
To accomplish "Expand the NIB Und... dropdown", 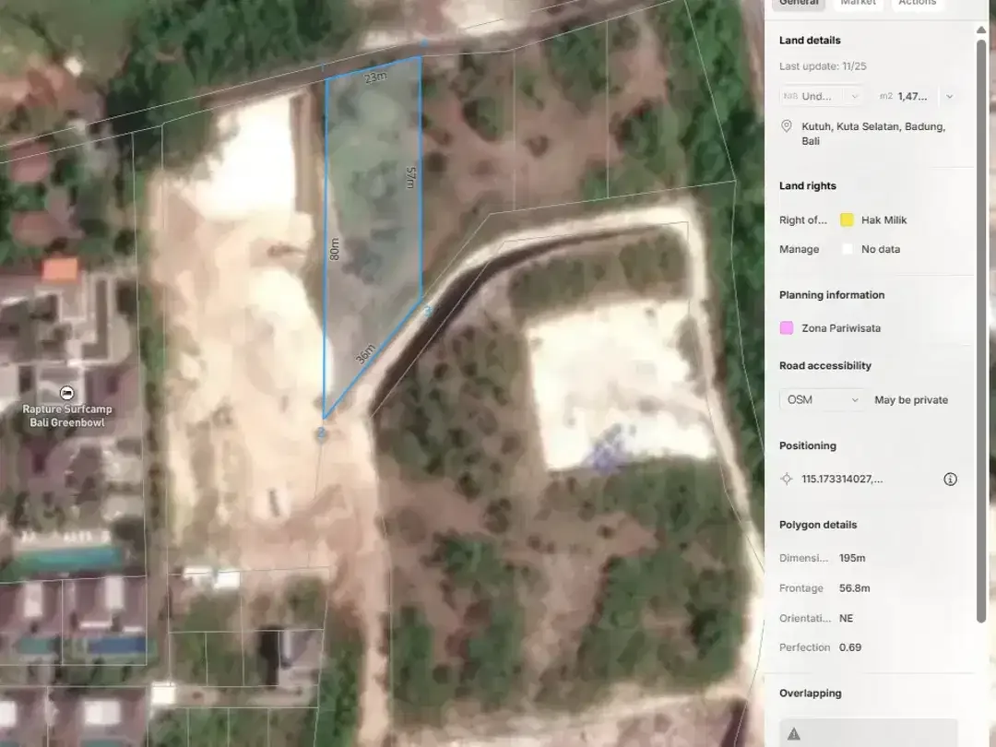I will pyautogui.click(x=821, y=97).
